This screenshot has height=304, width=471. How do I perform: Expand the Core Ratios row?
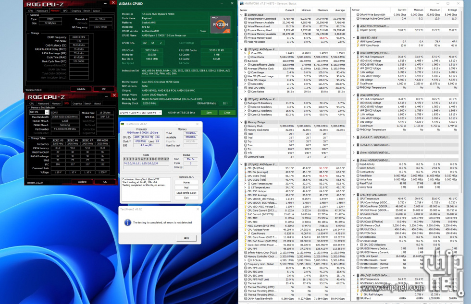click(245, 92)
